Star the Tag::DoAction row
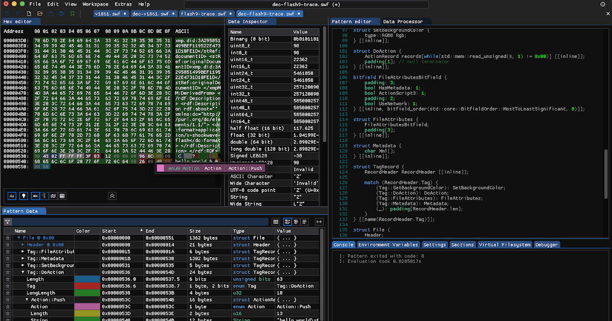The width and height of the screenshot is (612, 321). pos(8,273)
